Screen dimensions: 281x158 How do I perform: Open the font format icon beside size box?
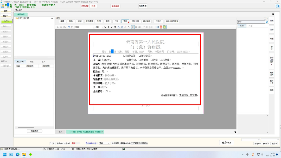click(x=105, y=27)
